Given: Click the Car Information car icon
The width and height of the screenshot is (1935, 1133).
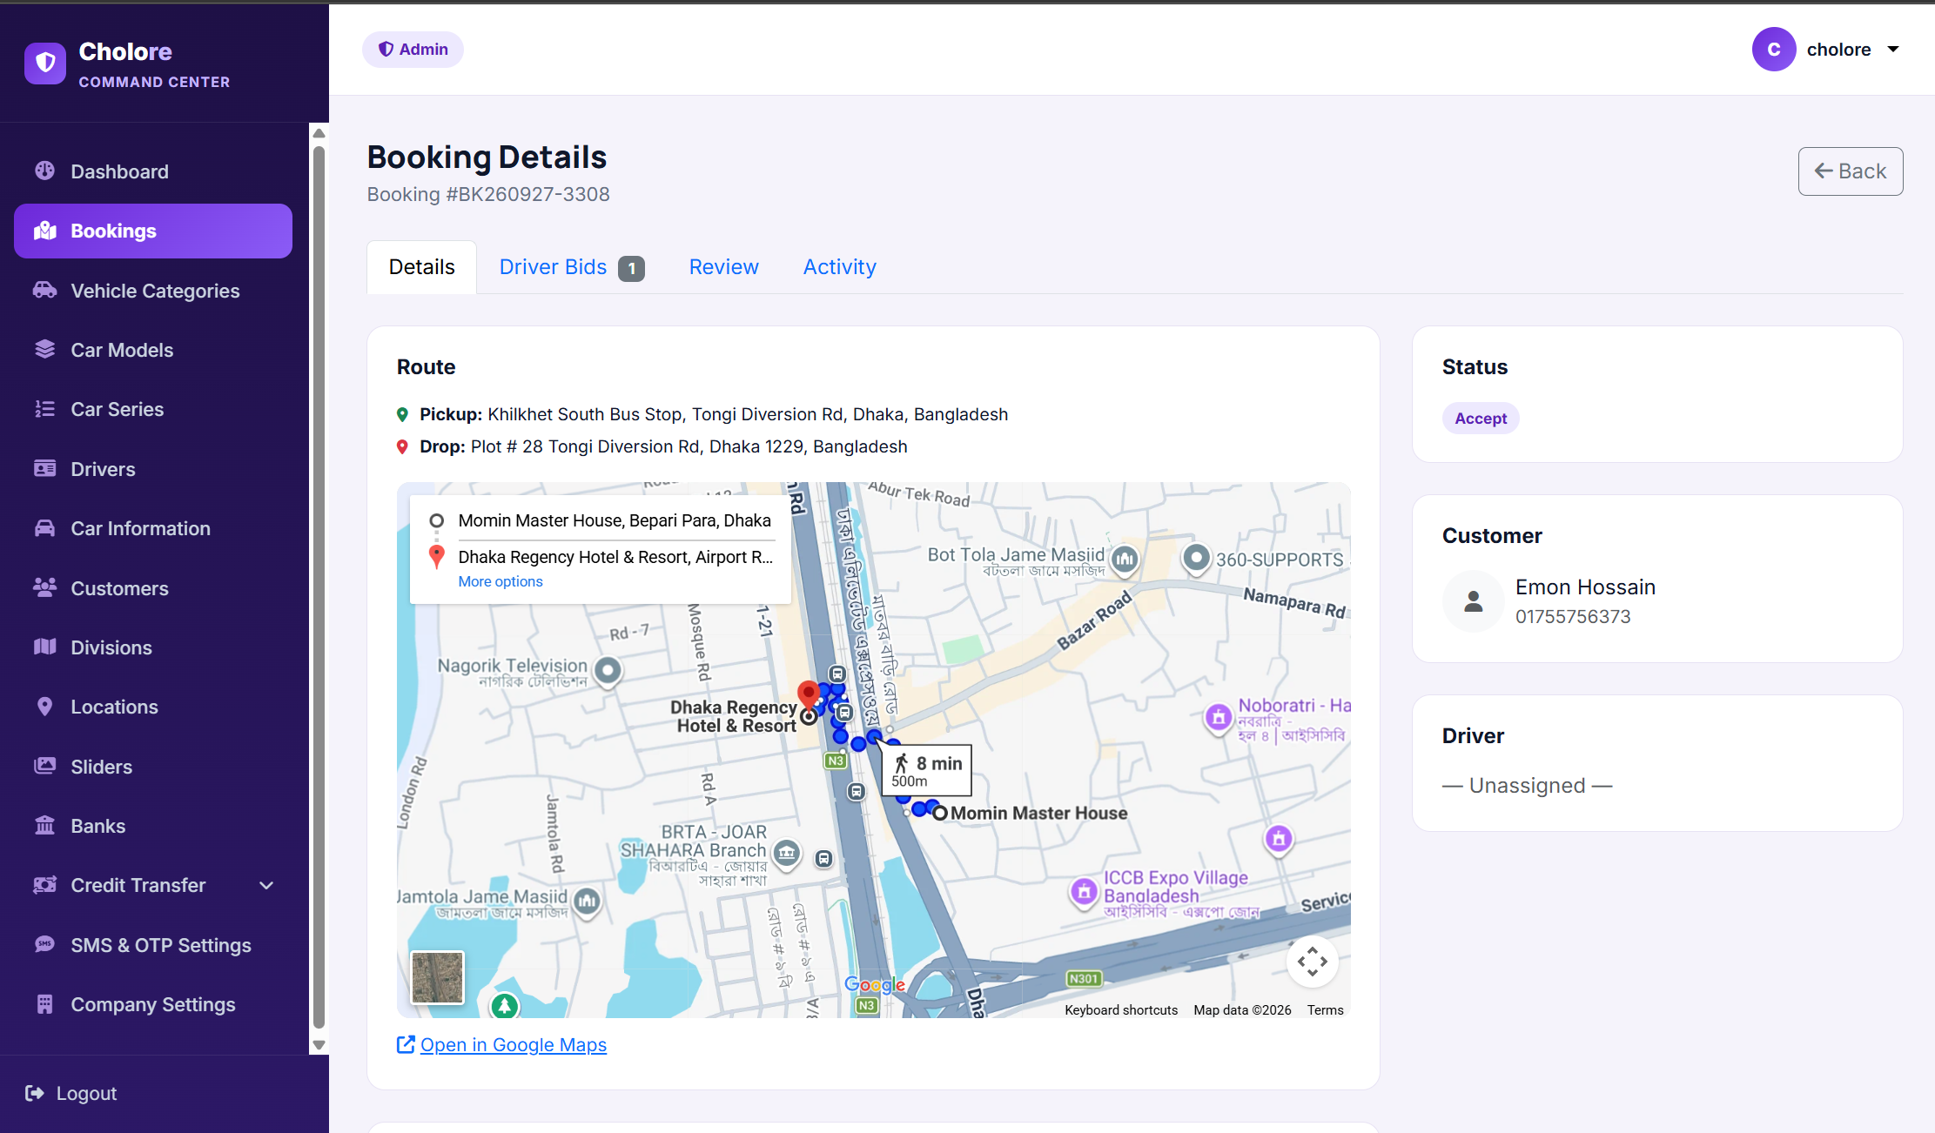Looking at the screenshot, I should pos(45,528).
